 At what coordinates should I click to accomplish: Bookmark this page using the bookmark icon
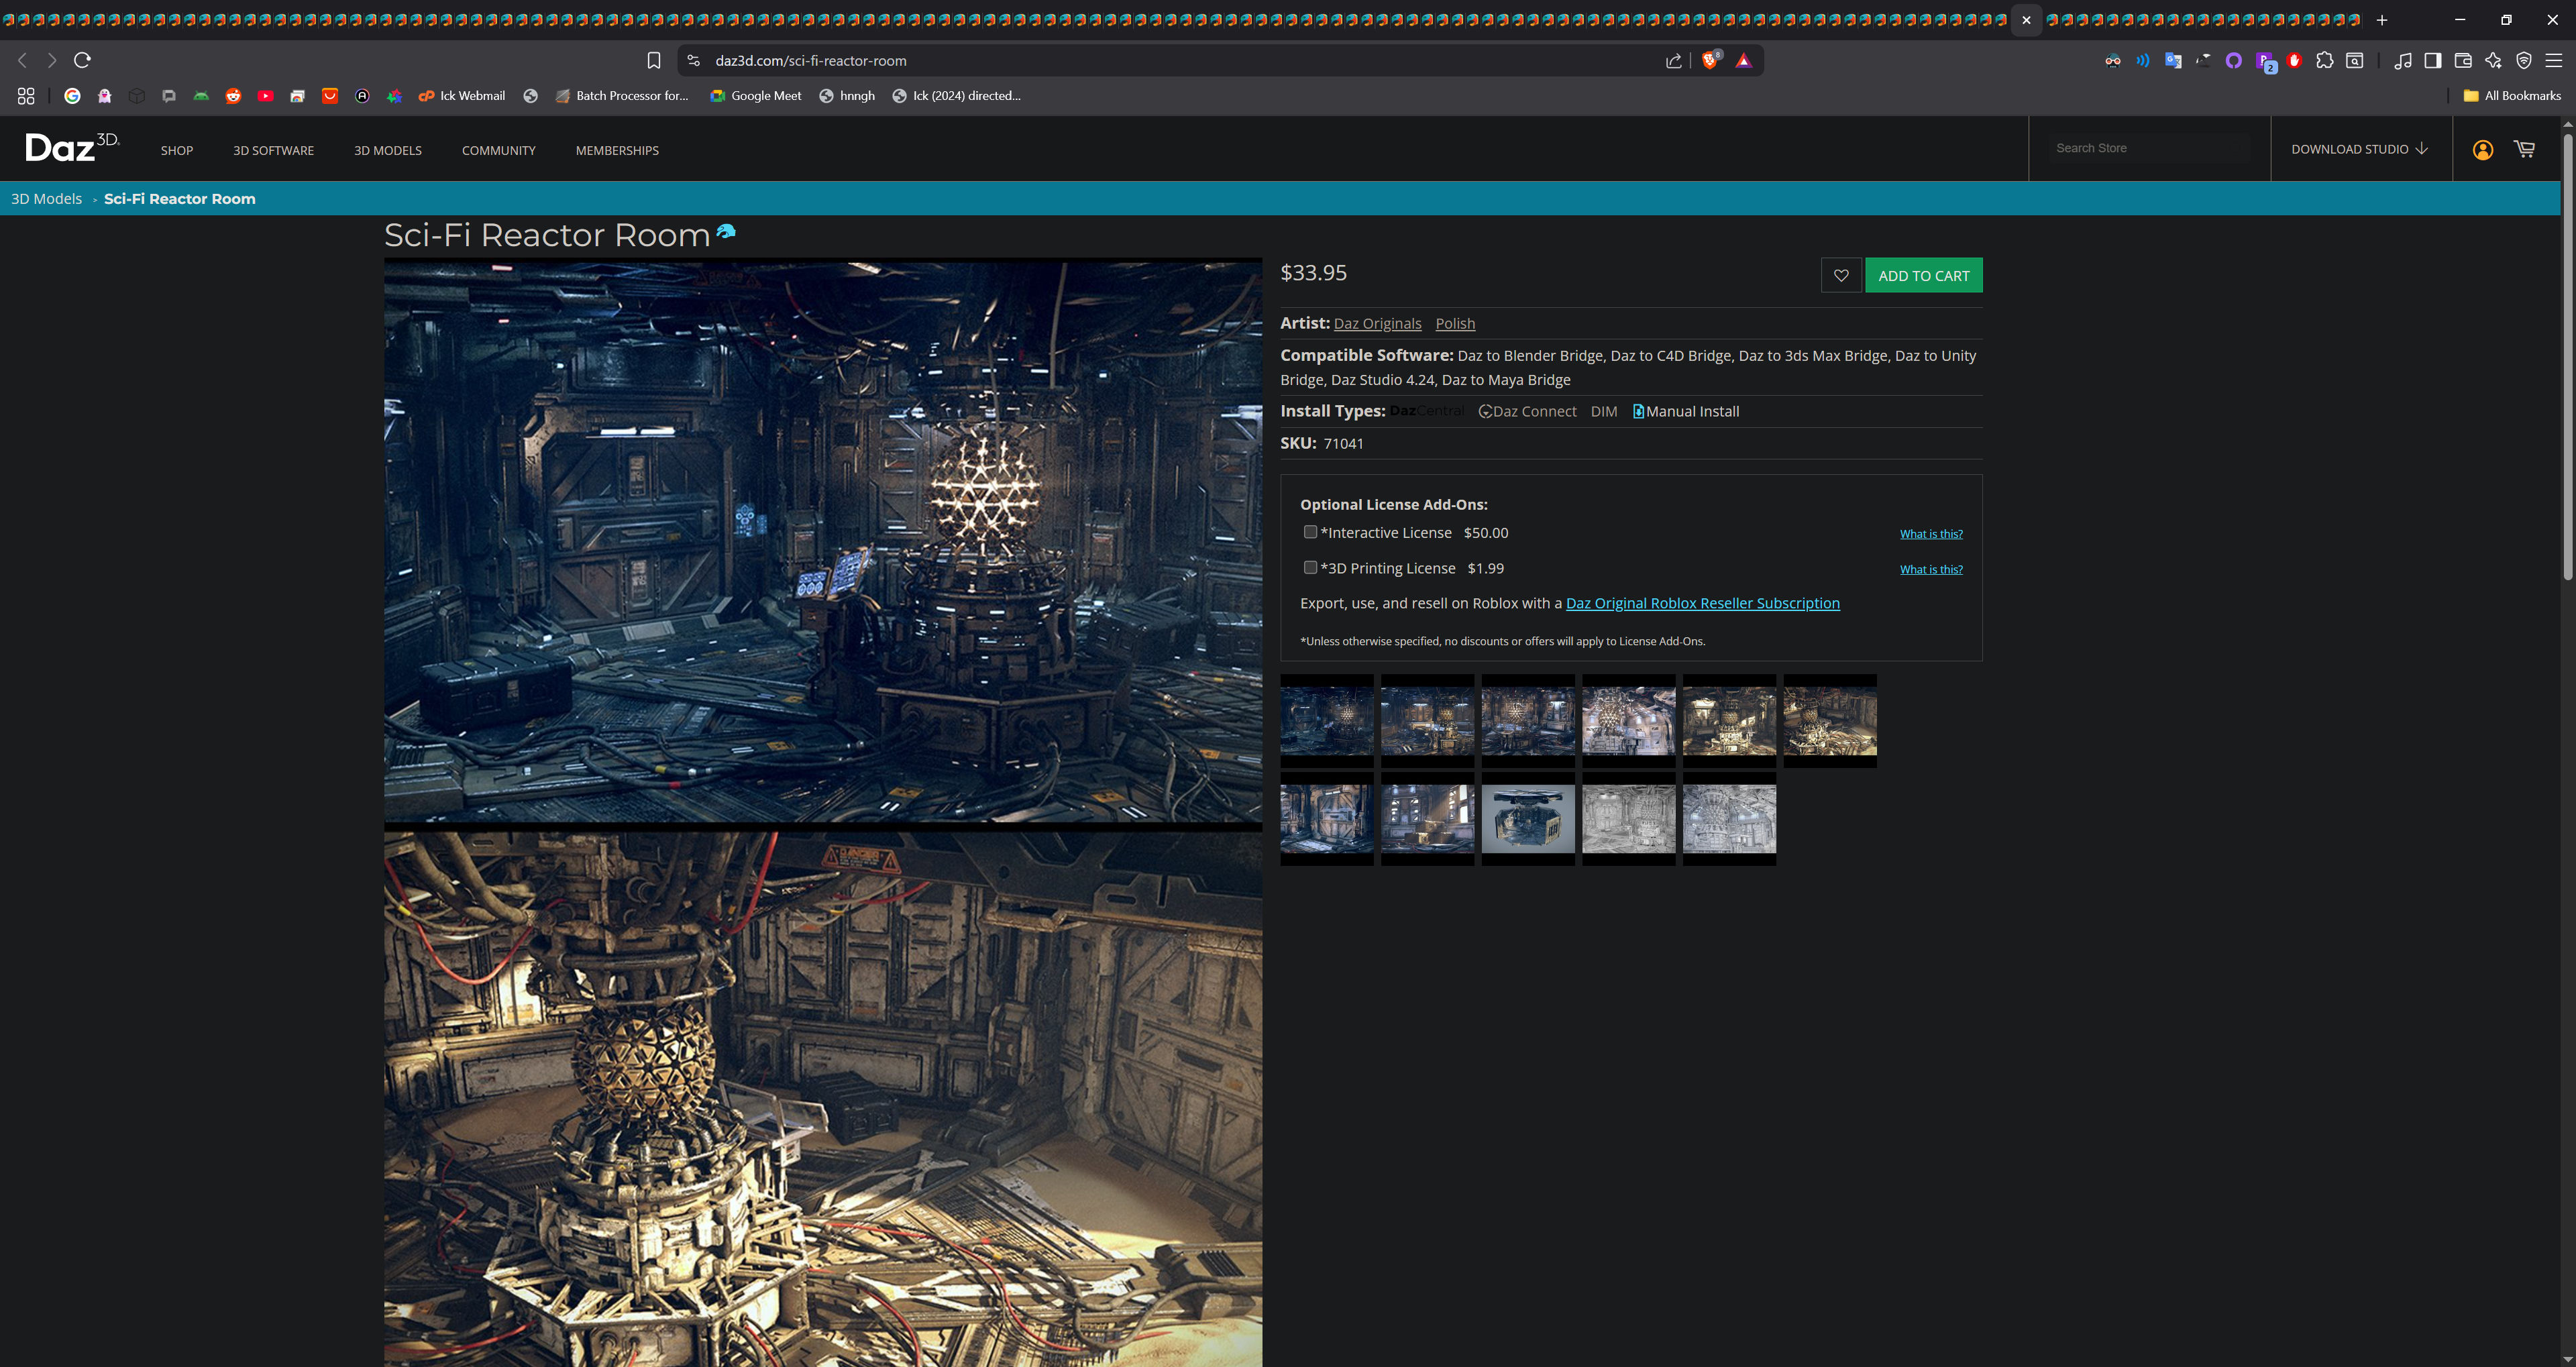click(x=654, y=60)
